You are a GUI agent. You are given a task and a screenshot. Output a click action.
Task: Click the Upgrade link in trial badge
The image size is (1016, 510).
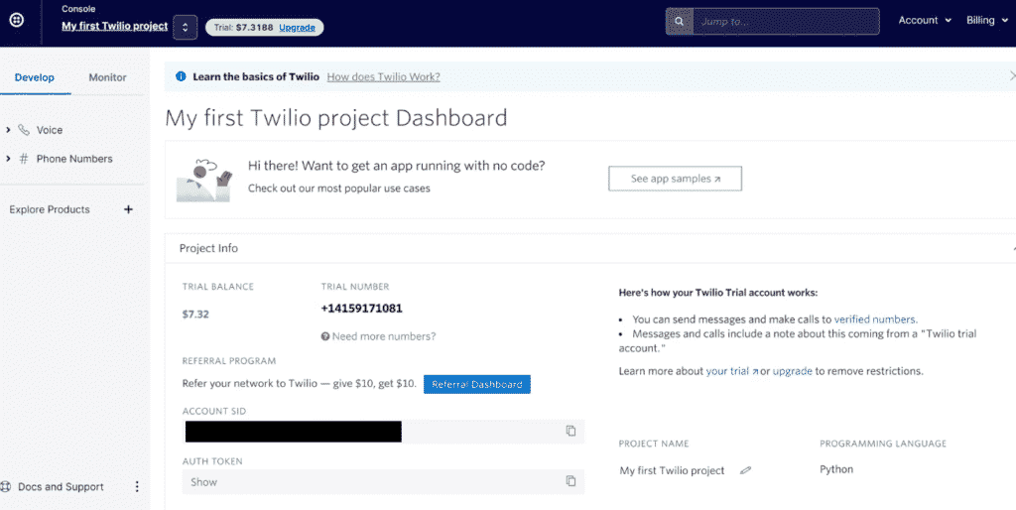tap(298, 27)
